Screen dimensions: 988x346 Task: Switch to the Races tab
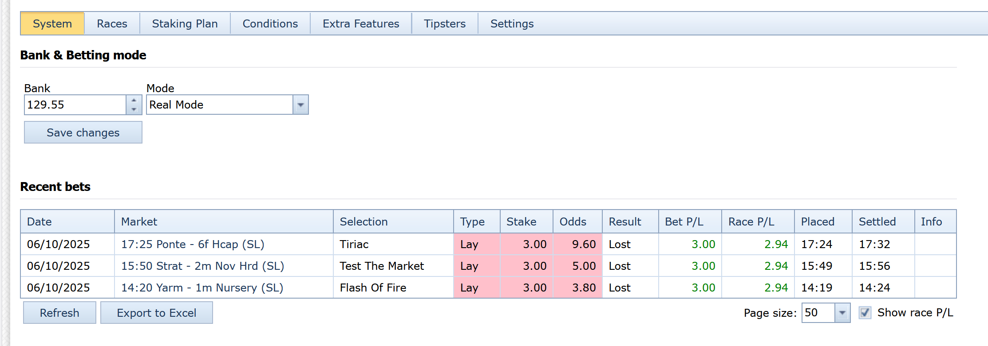coord(112,24)
